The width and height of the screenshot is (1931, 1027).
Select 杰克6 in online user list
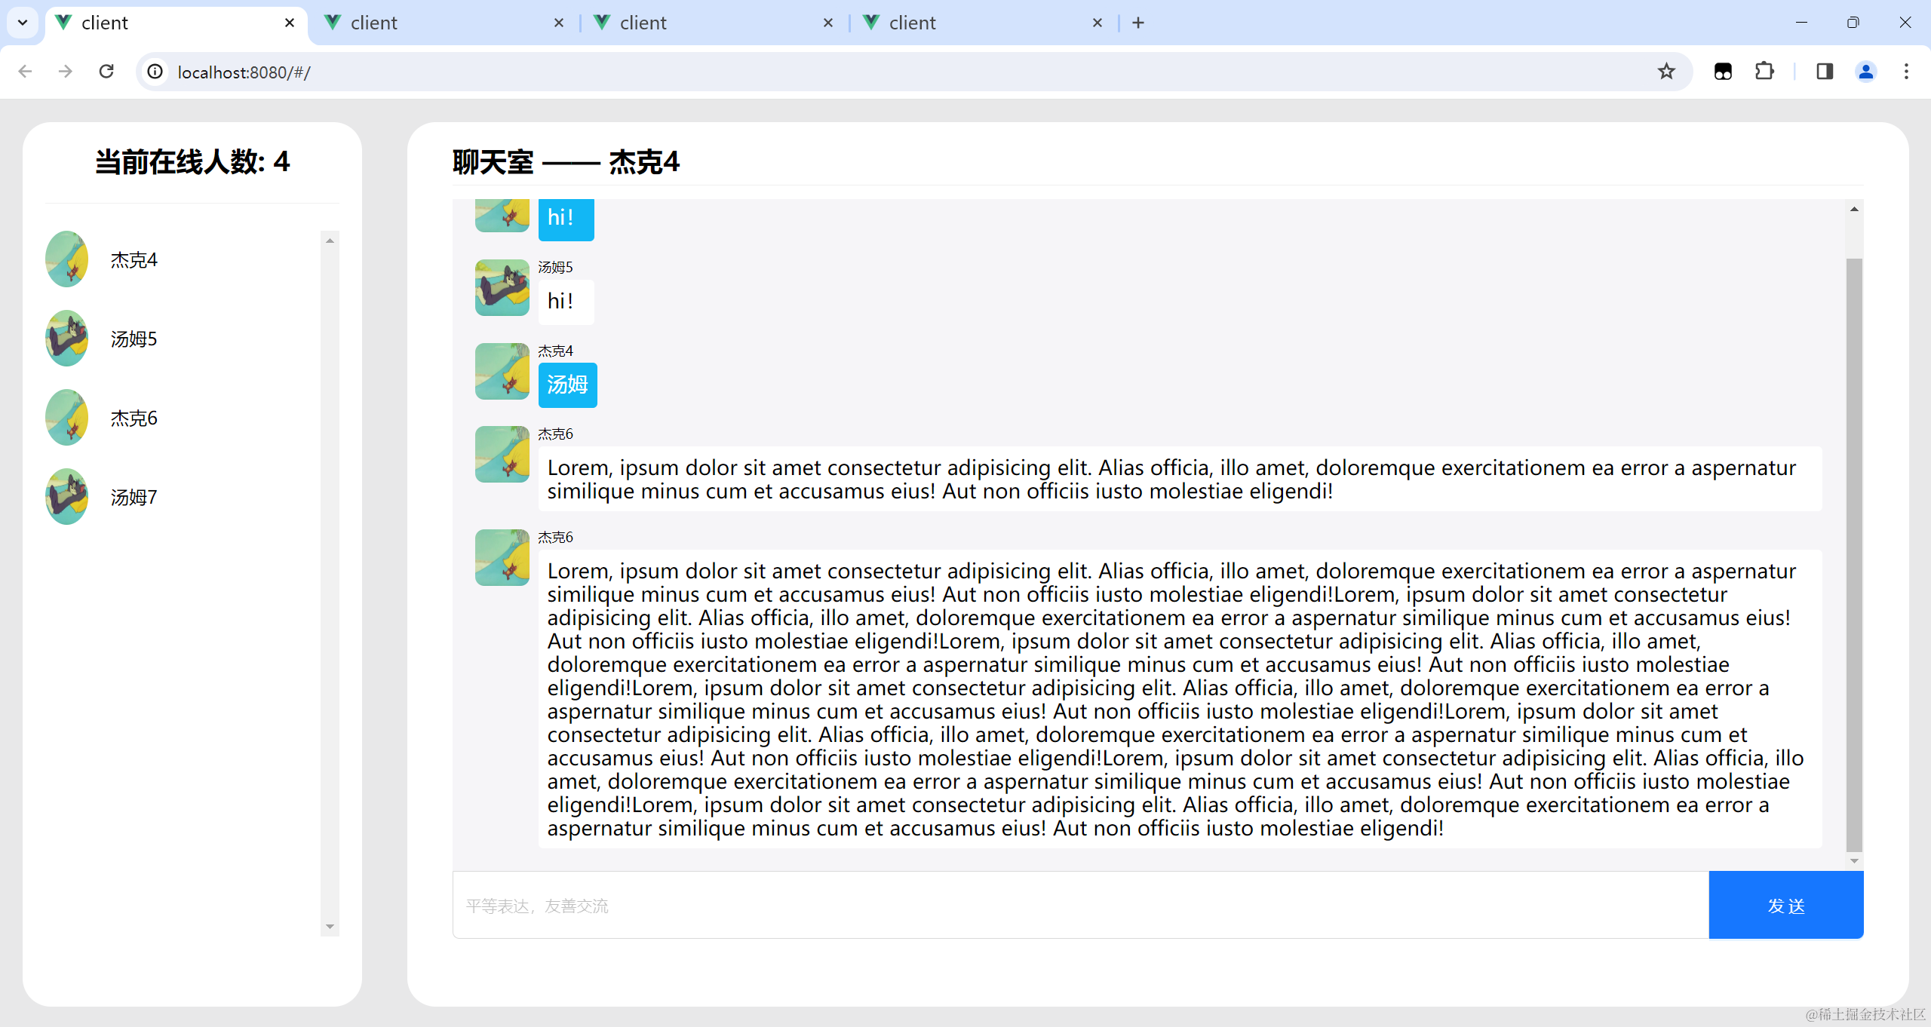(134, 418)
